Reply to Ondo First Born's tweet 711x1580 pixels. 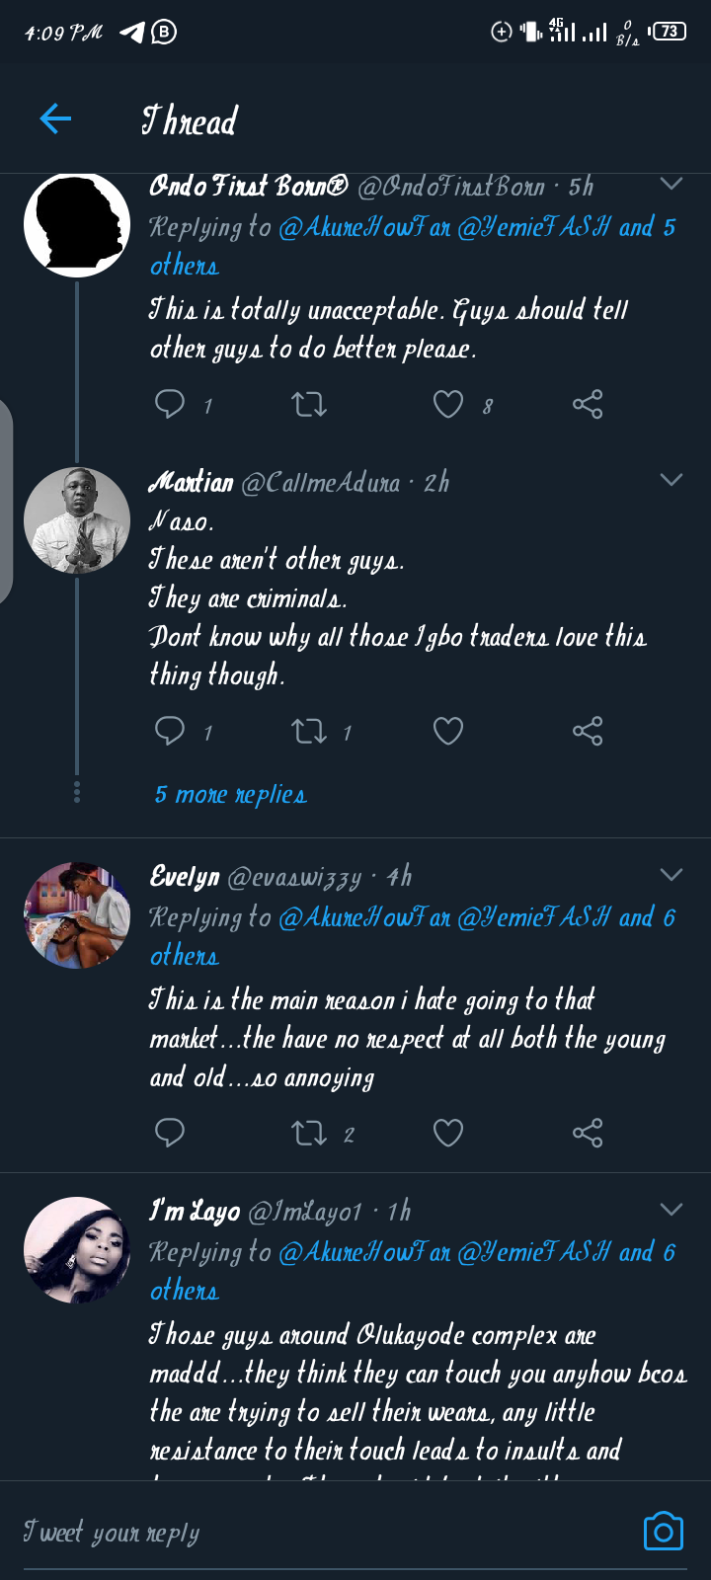(x=170, y=404)
